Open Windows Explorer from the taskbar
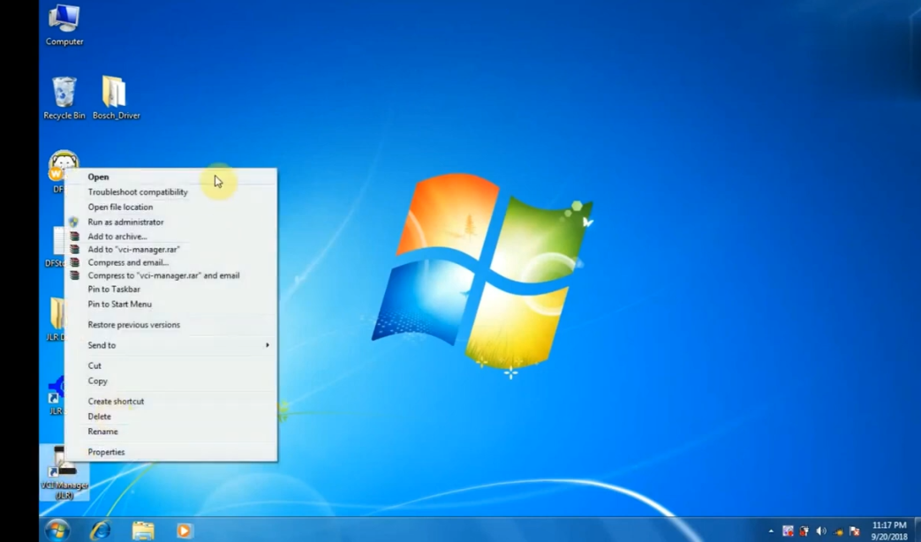Viewport: 921px width, 542px height. click(x=143, y=531)
